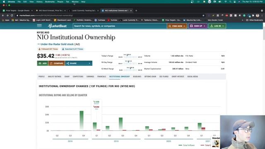
Task: Go forward using browser forward arrow
Action: 7,15
